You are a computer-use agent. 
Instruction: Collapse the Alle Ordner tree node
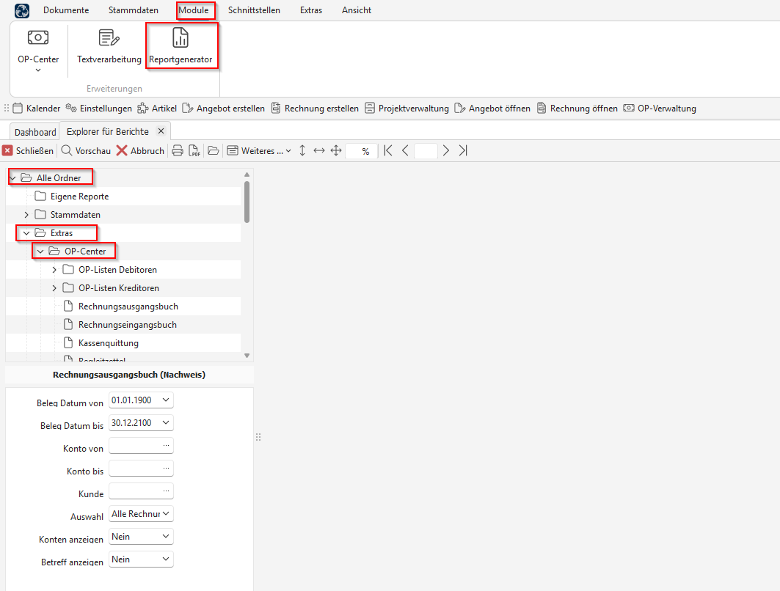coord(13,178)
